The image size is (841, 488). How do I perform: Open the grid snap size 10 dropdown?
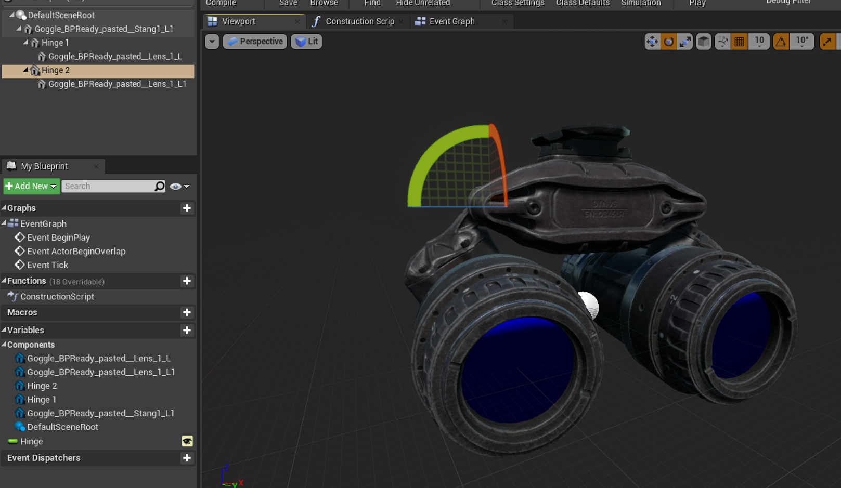(x=759, y=42)
